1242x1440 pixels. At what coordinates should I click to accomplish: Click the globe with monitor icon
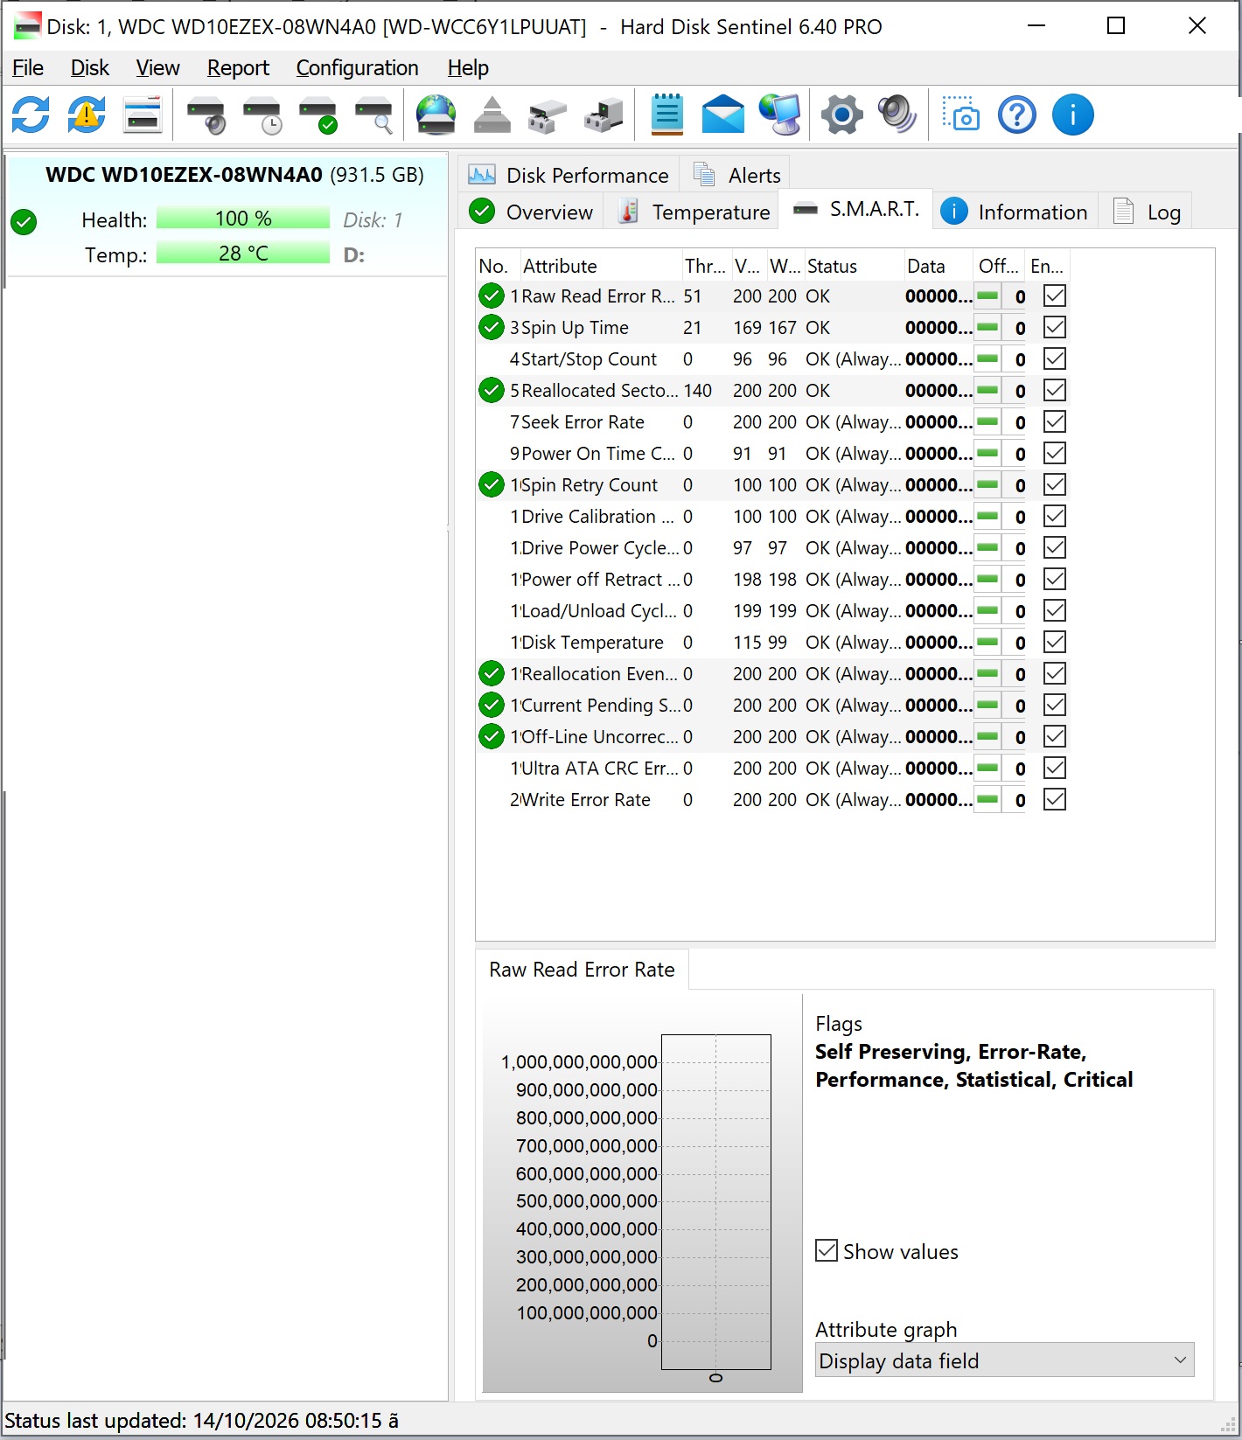779,115
